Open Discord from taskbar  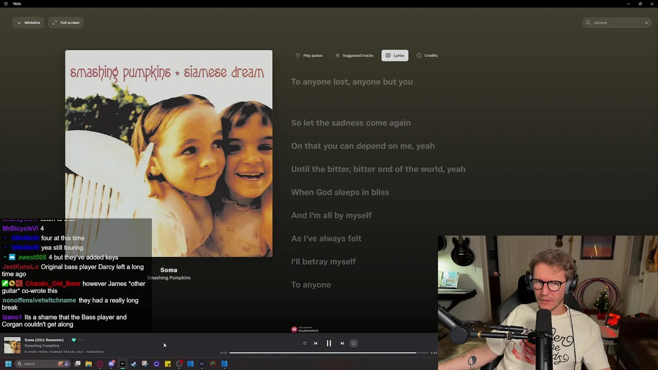click(x=111, y=364)
